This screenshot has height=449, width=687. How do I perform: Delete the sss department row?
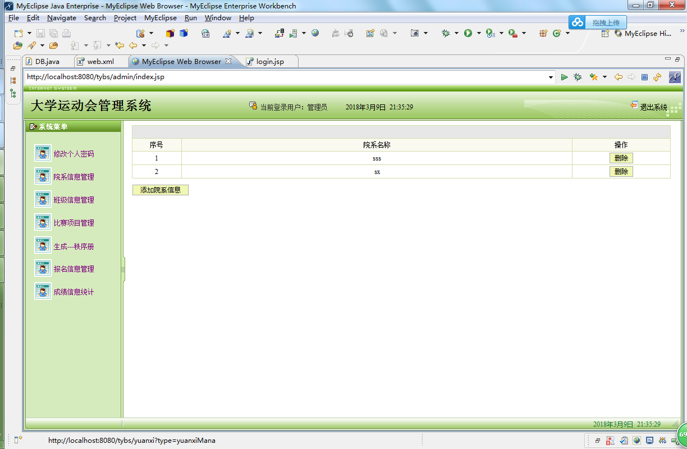(x=621, y=158)
